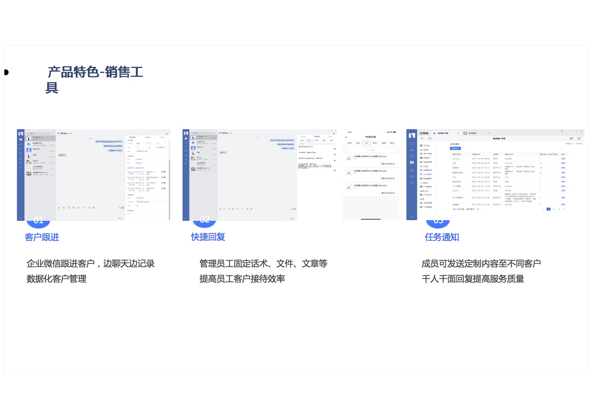This screenshot has height=419, width=594.
Task: Click the emoji icon in the first chat toolbar
Action: (x=59, y=208)
